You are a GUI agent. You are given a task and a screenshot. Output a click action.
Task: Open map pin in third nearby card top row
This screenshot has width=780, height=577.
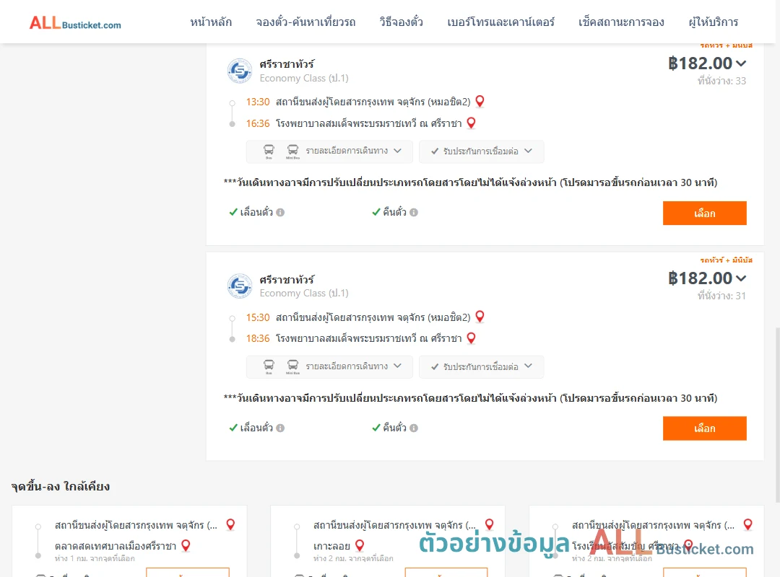tap(747, 524)
